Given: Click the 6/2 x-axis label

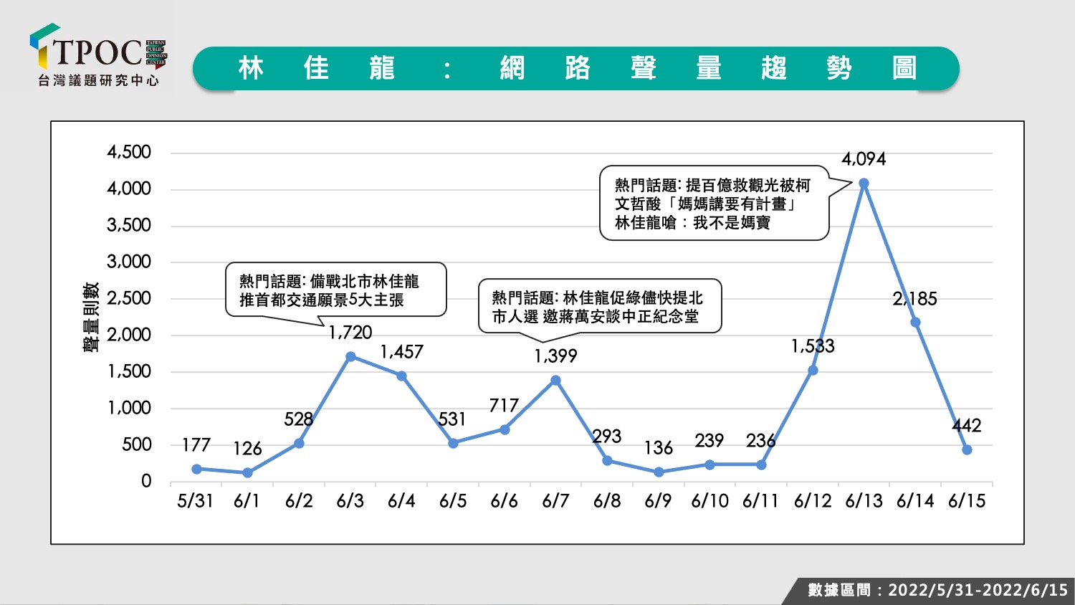Looking at the screenshot, I should click(299, 501).
